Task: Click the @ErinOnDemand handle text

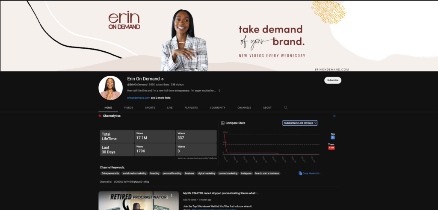Action: (x=137, y=84)
